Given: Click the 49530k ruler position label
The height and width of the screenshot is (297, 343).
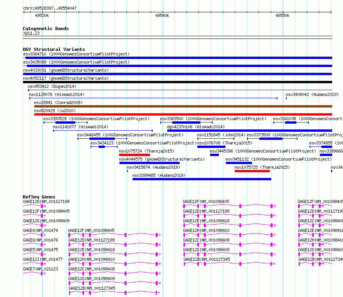Looking at the screenshot, I should (42, 15).
